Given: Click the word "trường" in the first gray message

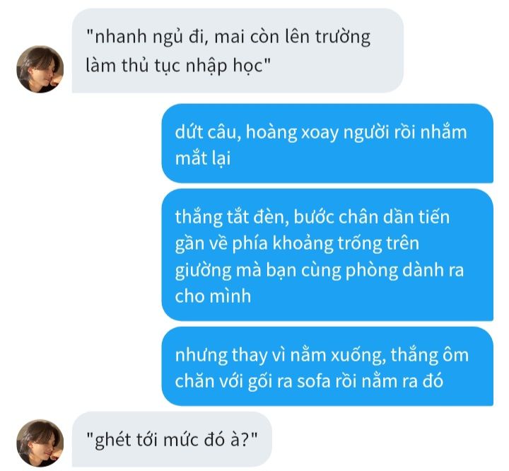Looking at the screenshot, I should (343, 37).
